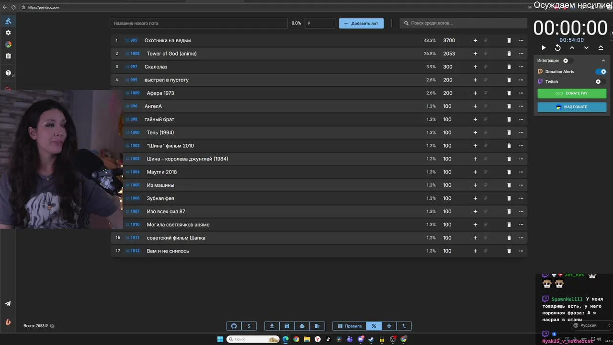Reset the timer with the circular arrow
Image resolution: width=613 pixels, height=345 pixels.
(557, 48)
